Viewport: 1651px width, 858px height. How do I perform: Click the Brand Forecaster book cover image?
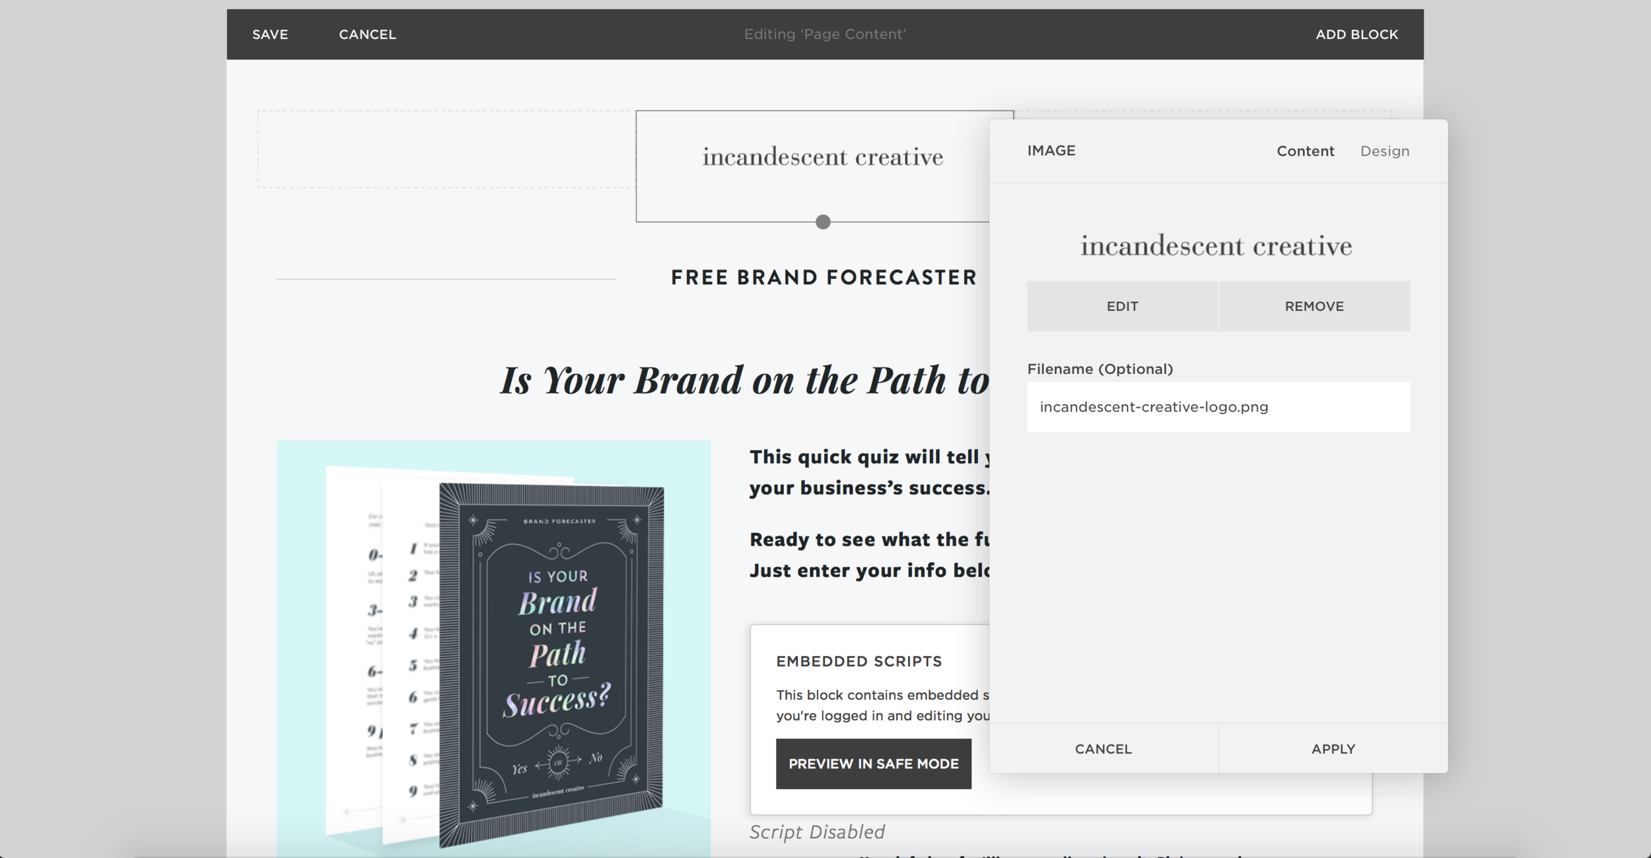[493, 649]
